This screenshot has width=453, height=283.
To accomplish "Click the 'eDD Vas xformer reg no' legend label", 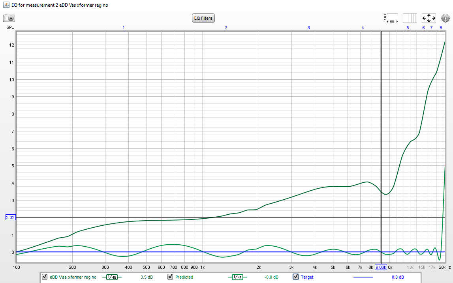I will pos(73,277).
